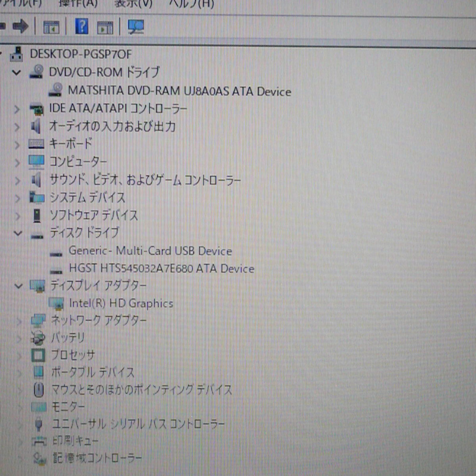Select the システム デバイス label
476x476 pixels.
(87, 198)
